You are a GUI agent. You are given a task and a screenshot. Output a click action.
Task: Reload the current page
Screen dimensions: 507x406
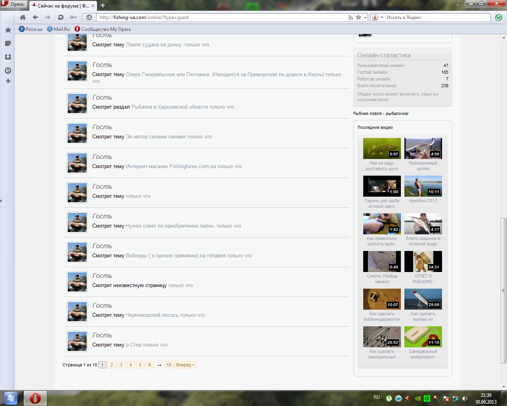[x=61, y=17]
